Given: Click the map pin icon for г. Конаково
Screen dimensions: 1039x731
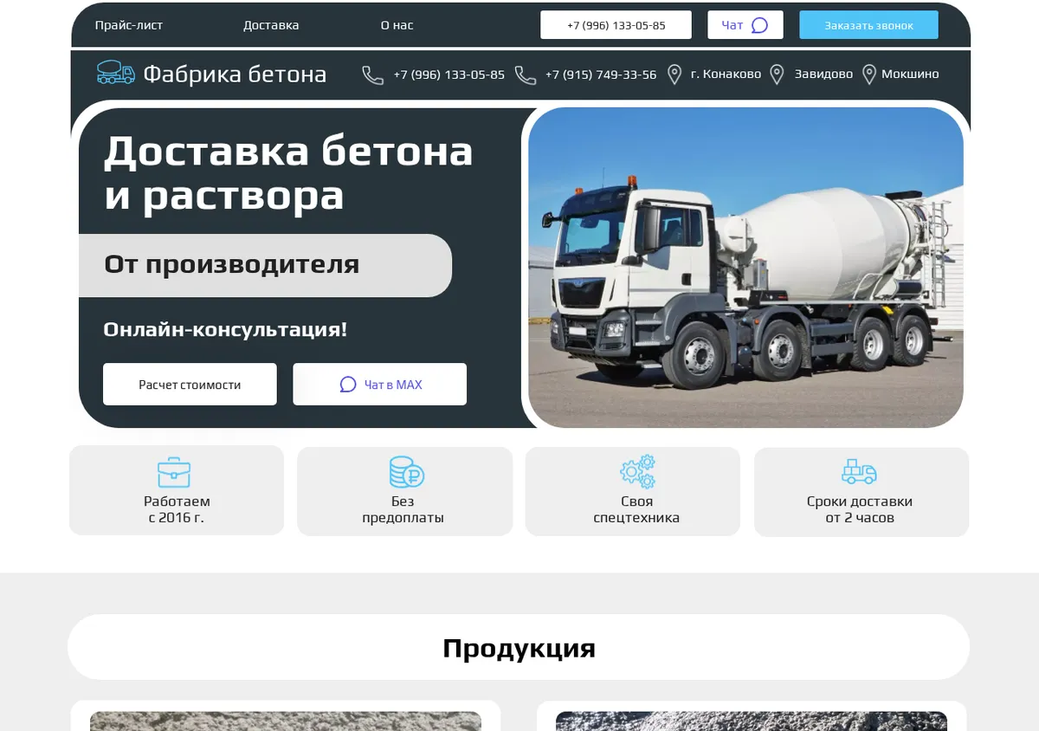Looking at the screenshot, I should pos(674,74).
